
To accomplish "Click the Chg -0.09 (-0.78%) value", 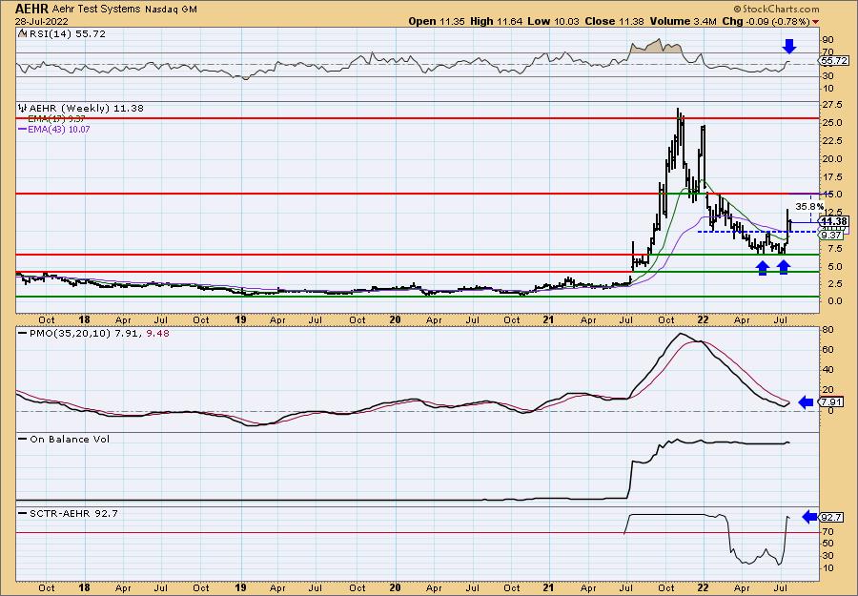I will pos(765,21).
